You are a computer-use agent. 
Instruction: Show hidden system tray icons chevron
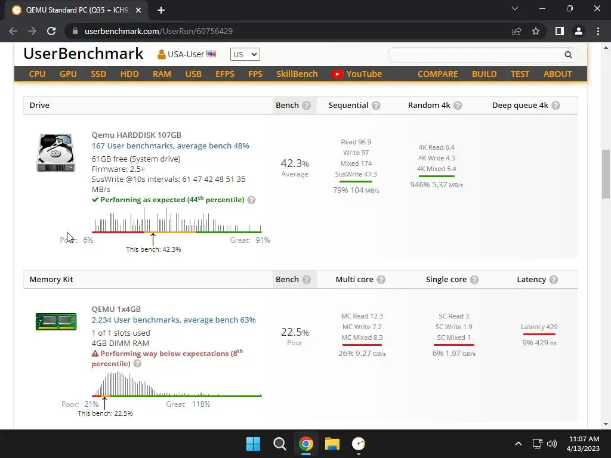[x=519, y=444]
